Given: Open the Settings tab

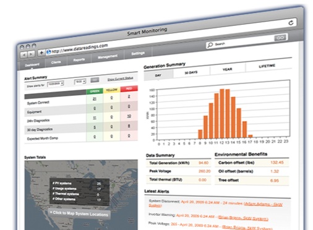Looking at the screenshot, I should pos(138,53).
